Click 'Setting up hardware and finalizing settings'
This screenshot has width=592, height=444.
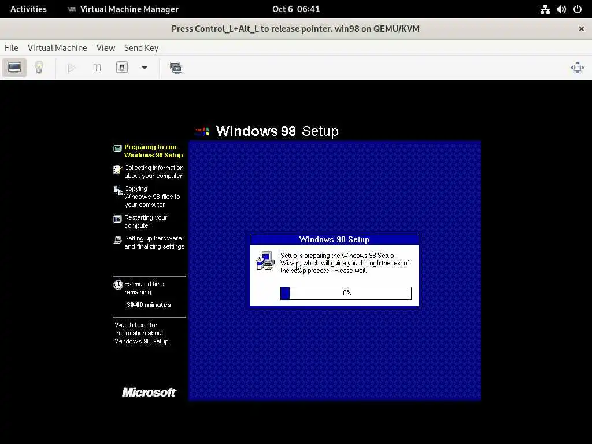point(154,242)
